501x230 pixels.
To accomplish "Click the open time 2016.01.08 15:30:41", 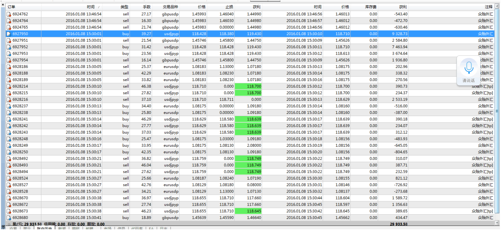I will (84, 217).
